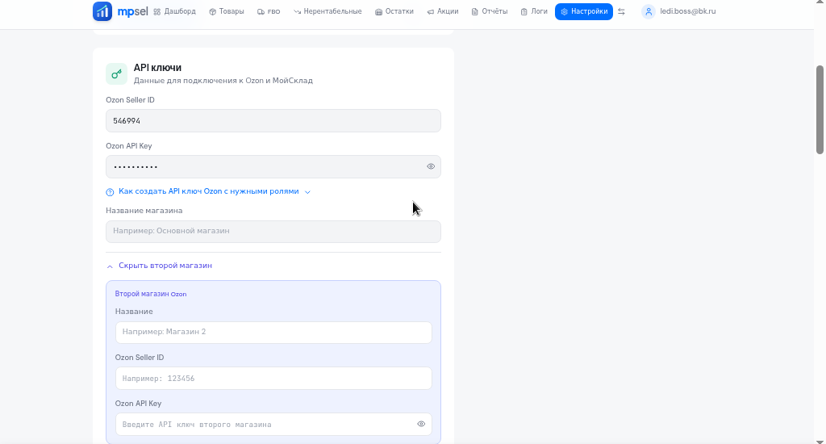The height and width of the screenshot is (444, 826).
Task: Click the second shop Ozon Seller ID field
Action: 273,378
